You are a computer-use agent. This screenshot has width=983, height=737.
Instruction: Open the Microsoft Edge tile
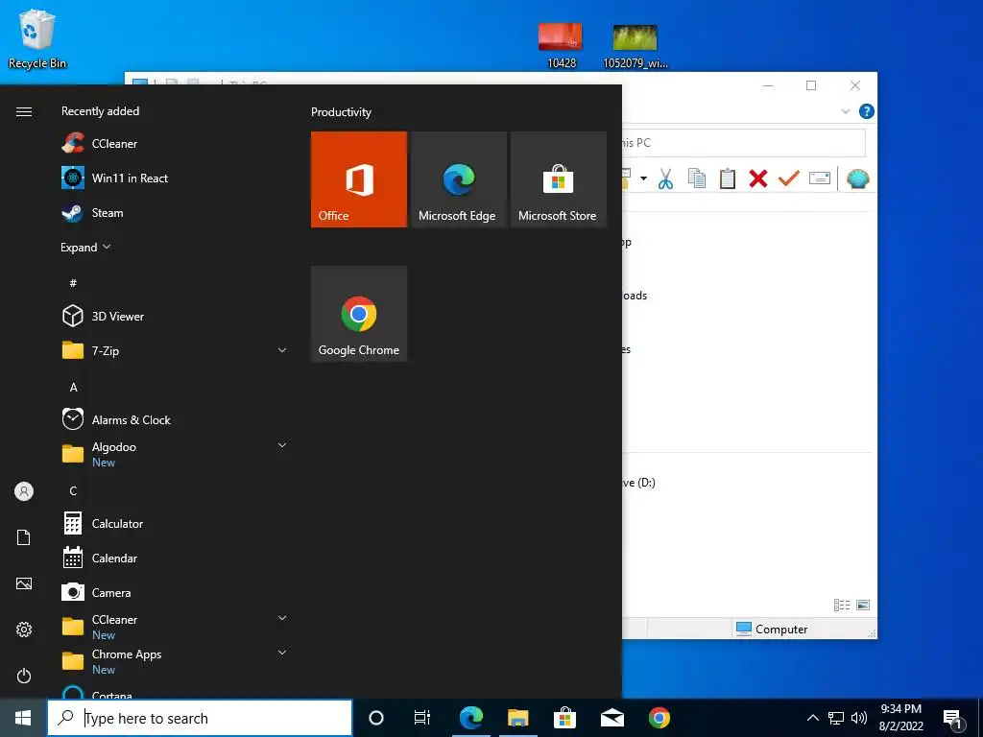[x=458, y=179]
